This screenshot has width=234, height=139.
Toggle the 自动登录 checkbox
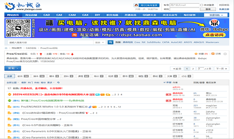201,5
